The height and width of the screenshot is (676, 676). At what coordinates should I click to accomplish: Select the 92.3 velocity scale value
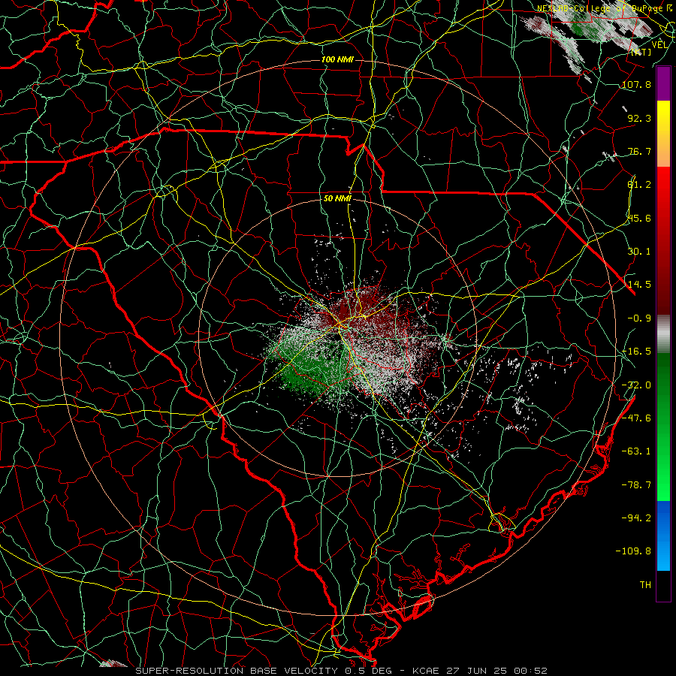639,118
